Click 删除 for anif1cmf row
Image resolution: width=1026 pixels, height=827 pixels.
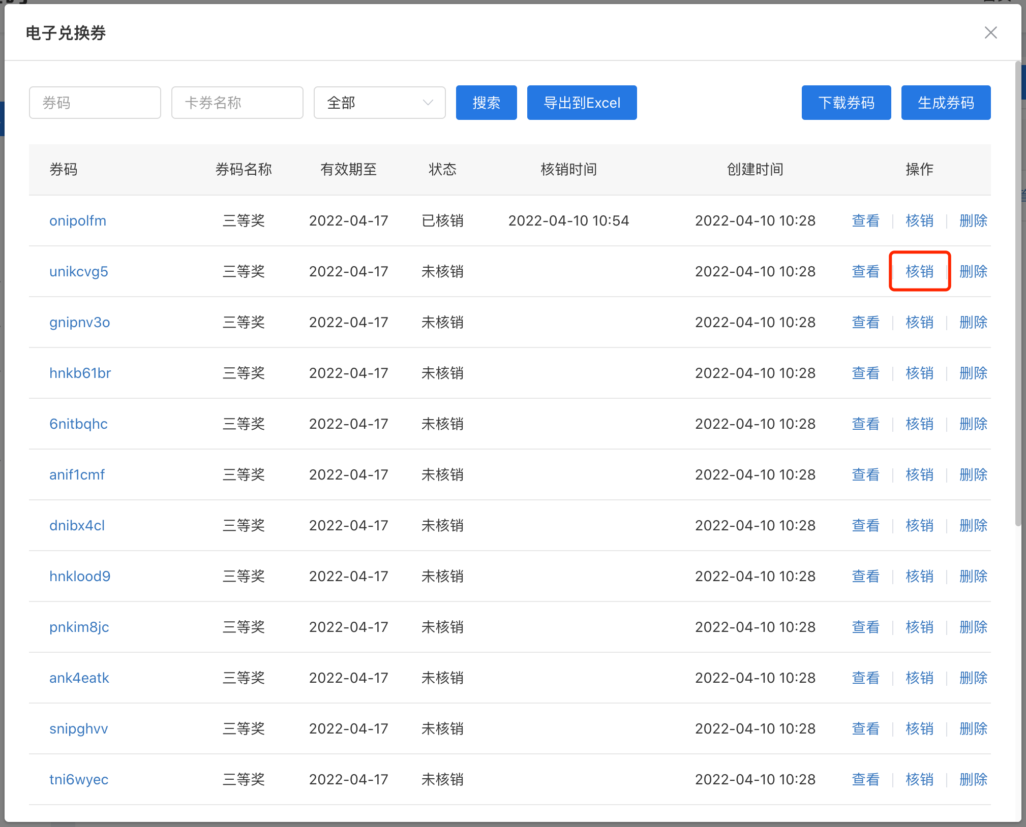tap(974, 474)
